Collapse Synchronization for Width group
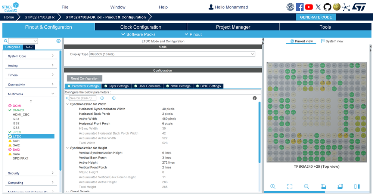 (67, 104)
